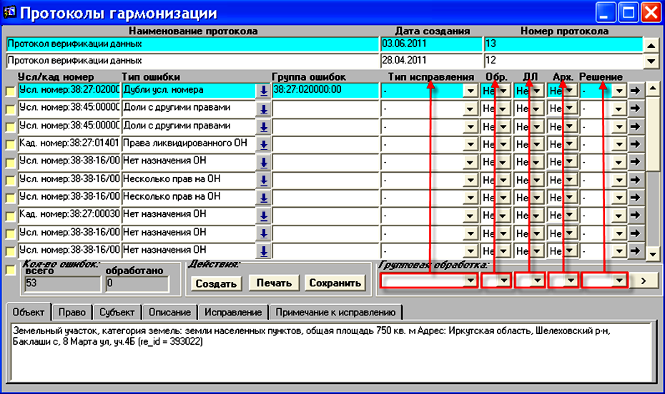Click the right-arrow icon in Дубли усл. номера row

click(x=635, y=91)
